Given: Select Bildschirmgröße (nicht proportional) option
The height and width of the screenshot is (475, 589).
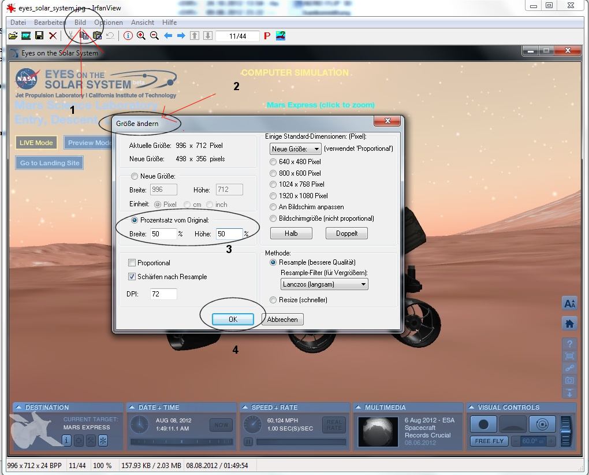Looking at the screenshot, I should [x=273, y=218].
